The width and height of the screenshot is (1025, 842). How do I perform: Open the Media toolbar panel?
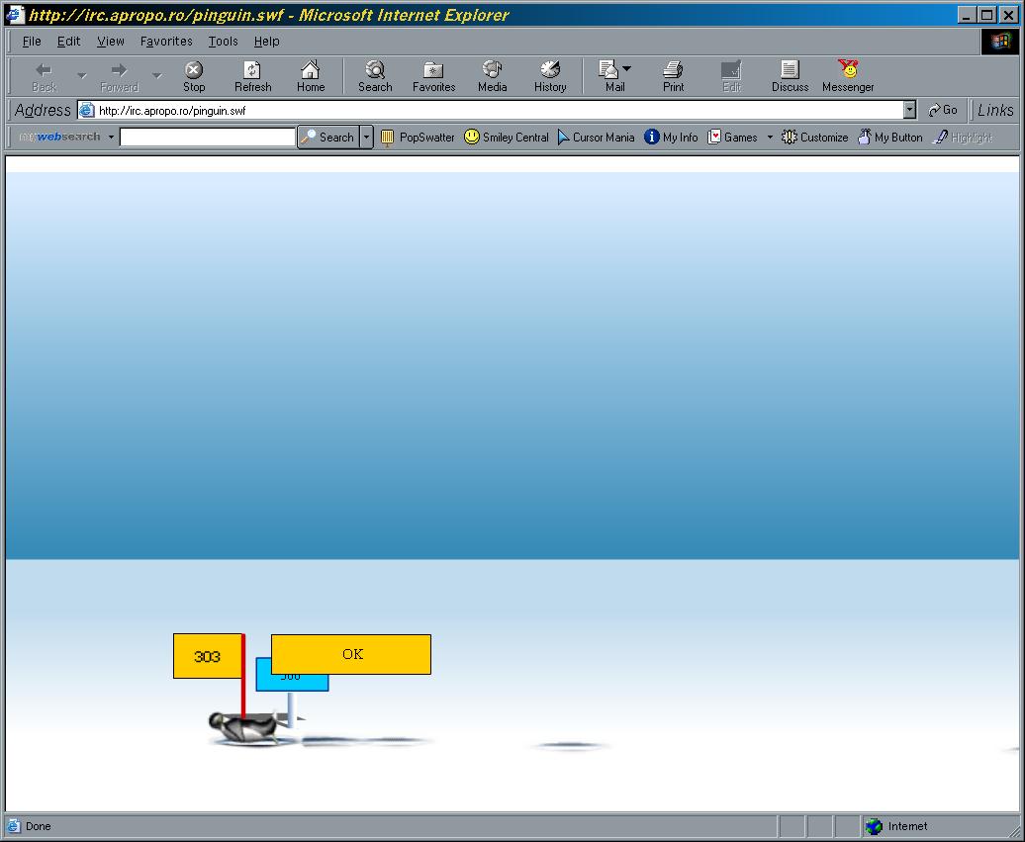[x=492, y=75]
